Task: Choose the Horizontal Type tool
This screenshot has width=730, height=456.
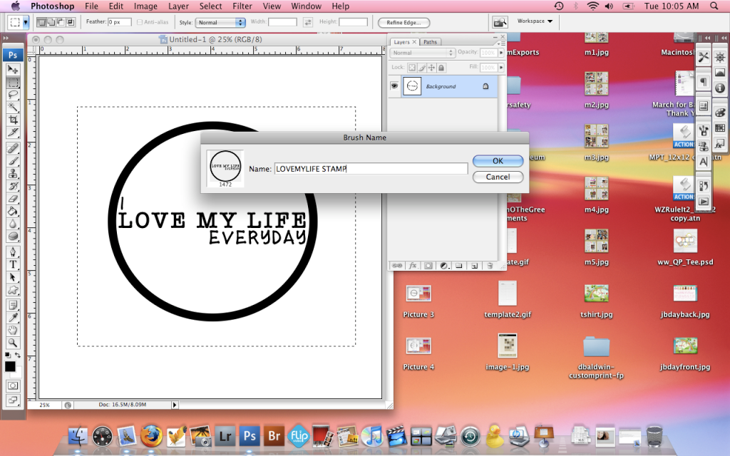Action: pyautogui.click(x=13, y=264)
